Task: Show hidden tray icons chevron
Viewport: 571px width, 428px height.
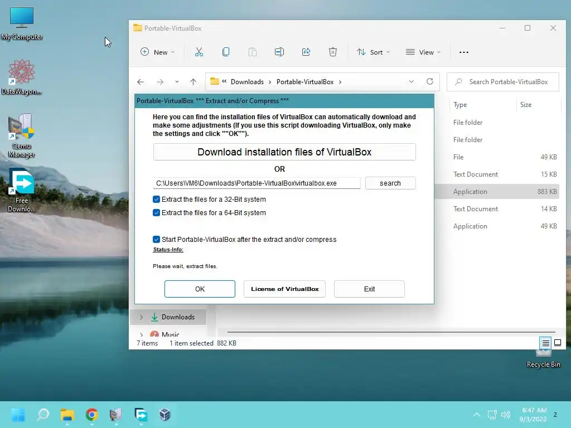Action: tap(476, 415)
